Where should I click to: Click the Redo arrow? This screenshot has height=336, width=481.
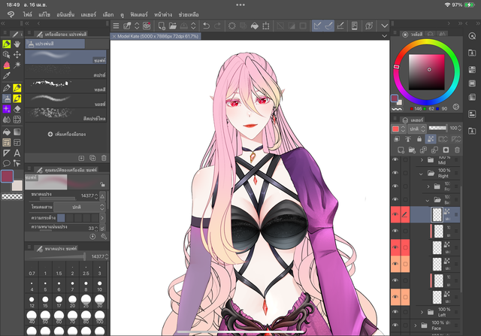tap(217, 26)
